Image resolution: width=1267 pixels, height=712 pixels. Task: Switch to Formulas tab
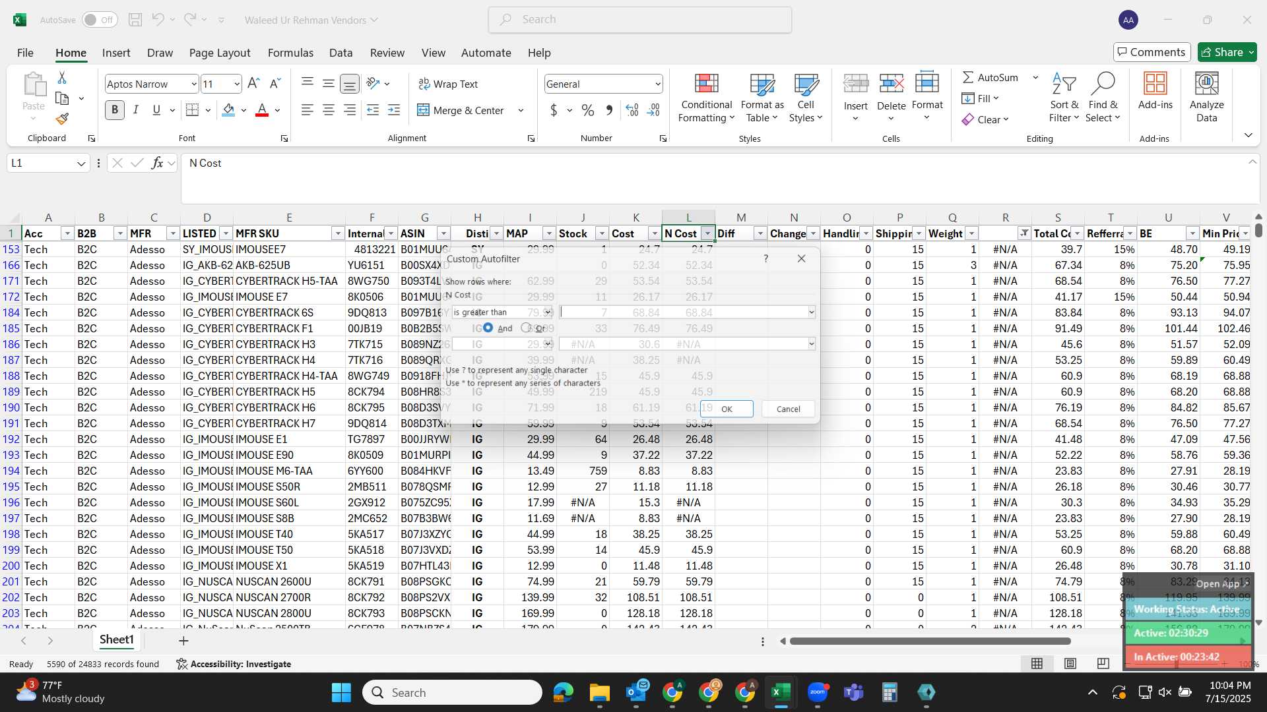(x=290, y=53)
